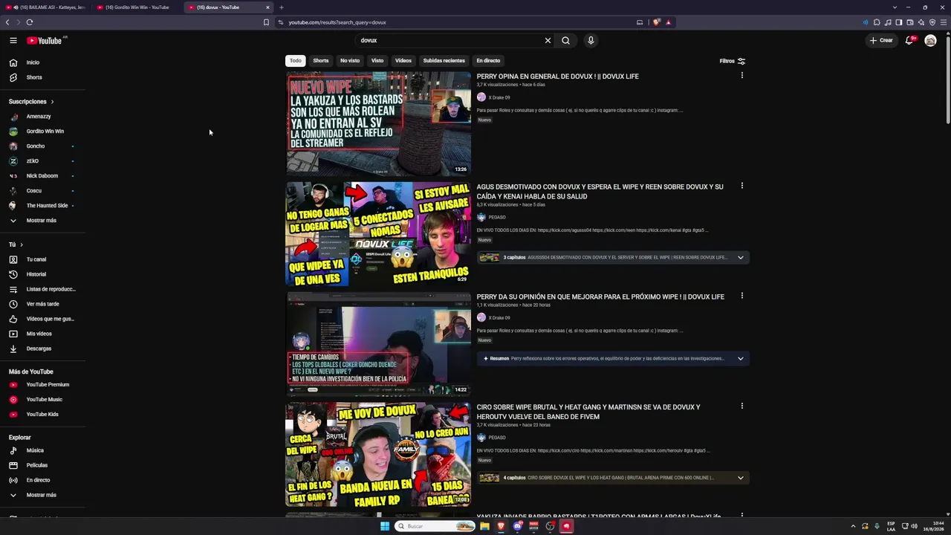Select the En directo filter chip

[488, 61]
